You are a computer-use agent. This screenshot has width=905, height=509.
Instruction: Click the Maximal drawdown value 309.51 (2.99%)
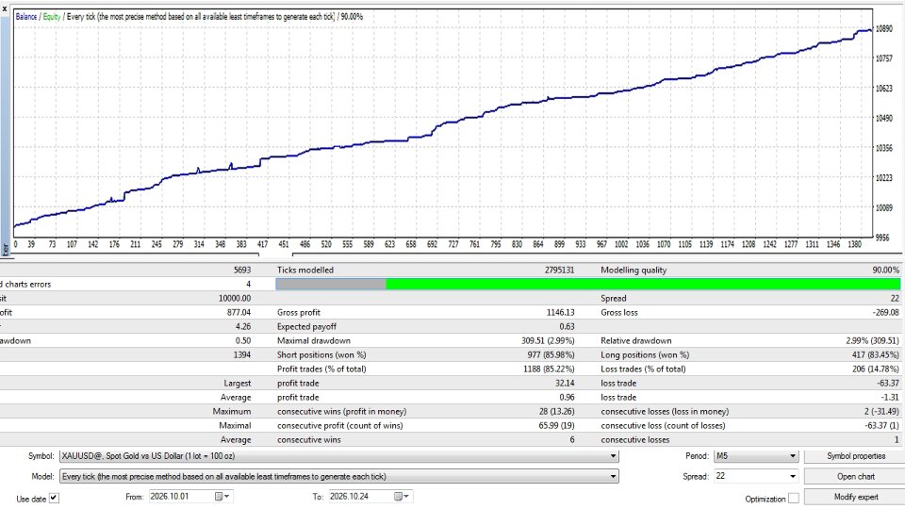pos(548,340)
